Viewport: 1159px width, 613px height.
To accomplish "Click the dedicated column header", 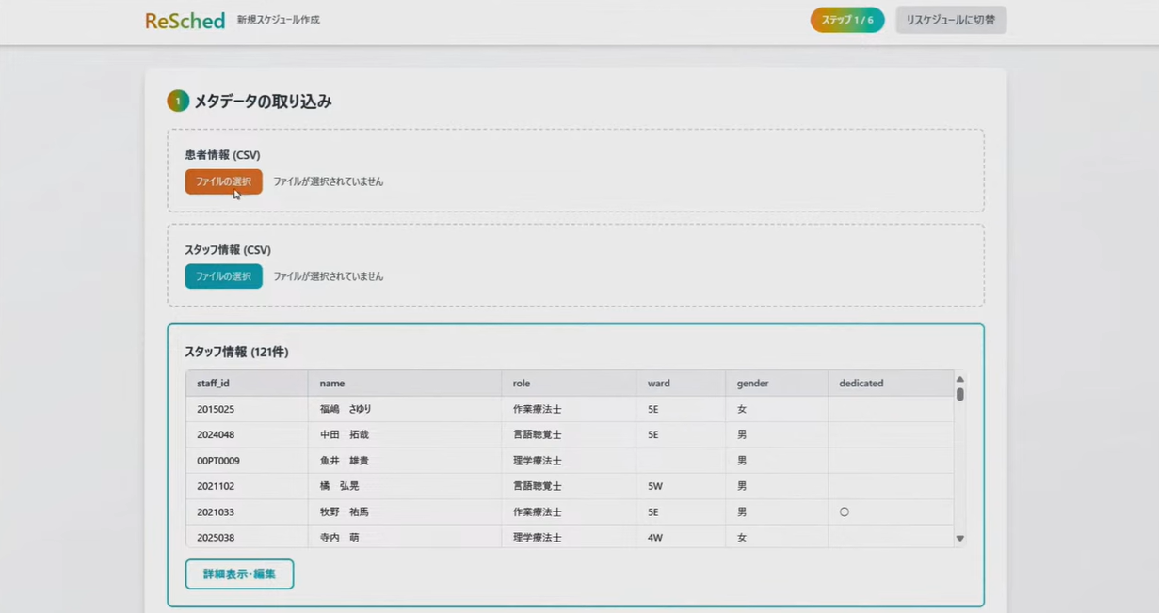I will point(861,384).
